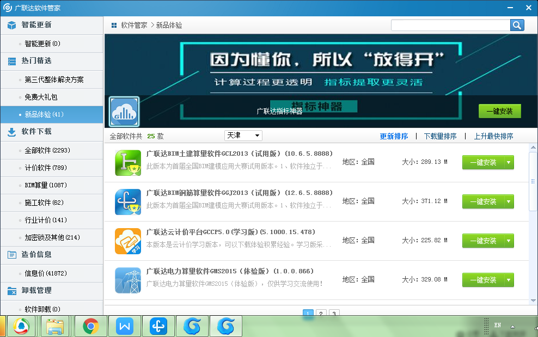Click the search magnifier button
This screenshot has height=337, width=538.
(x=517, y=25)
